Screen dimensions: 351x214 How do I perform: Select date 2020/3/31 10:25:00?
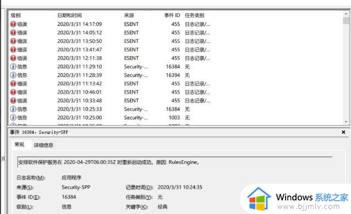coord(79,118)
